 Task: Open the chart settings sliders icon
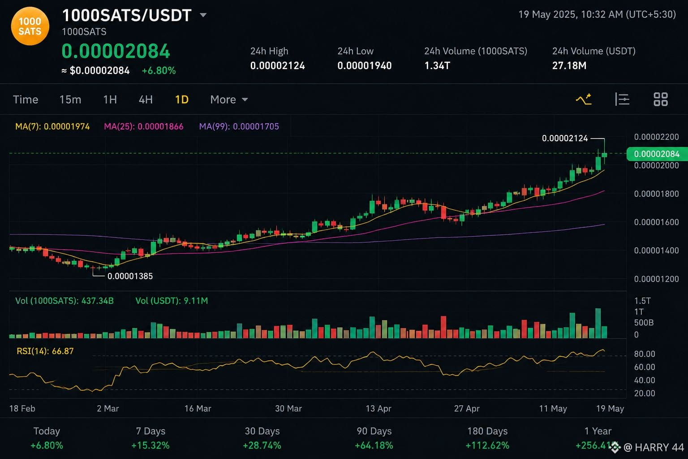pos(622,99)
